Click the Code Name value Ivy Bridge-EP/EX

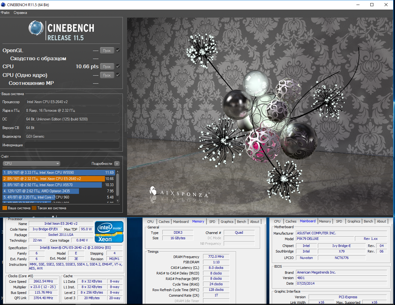45,229
